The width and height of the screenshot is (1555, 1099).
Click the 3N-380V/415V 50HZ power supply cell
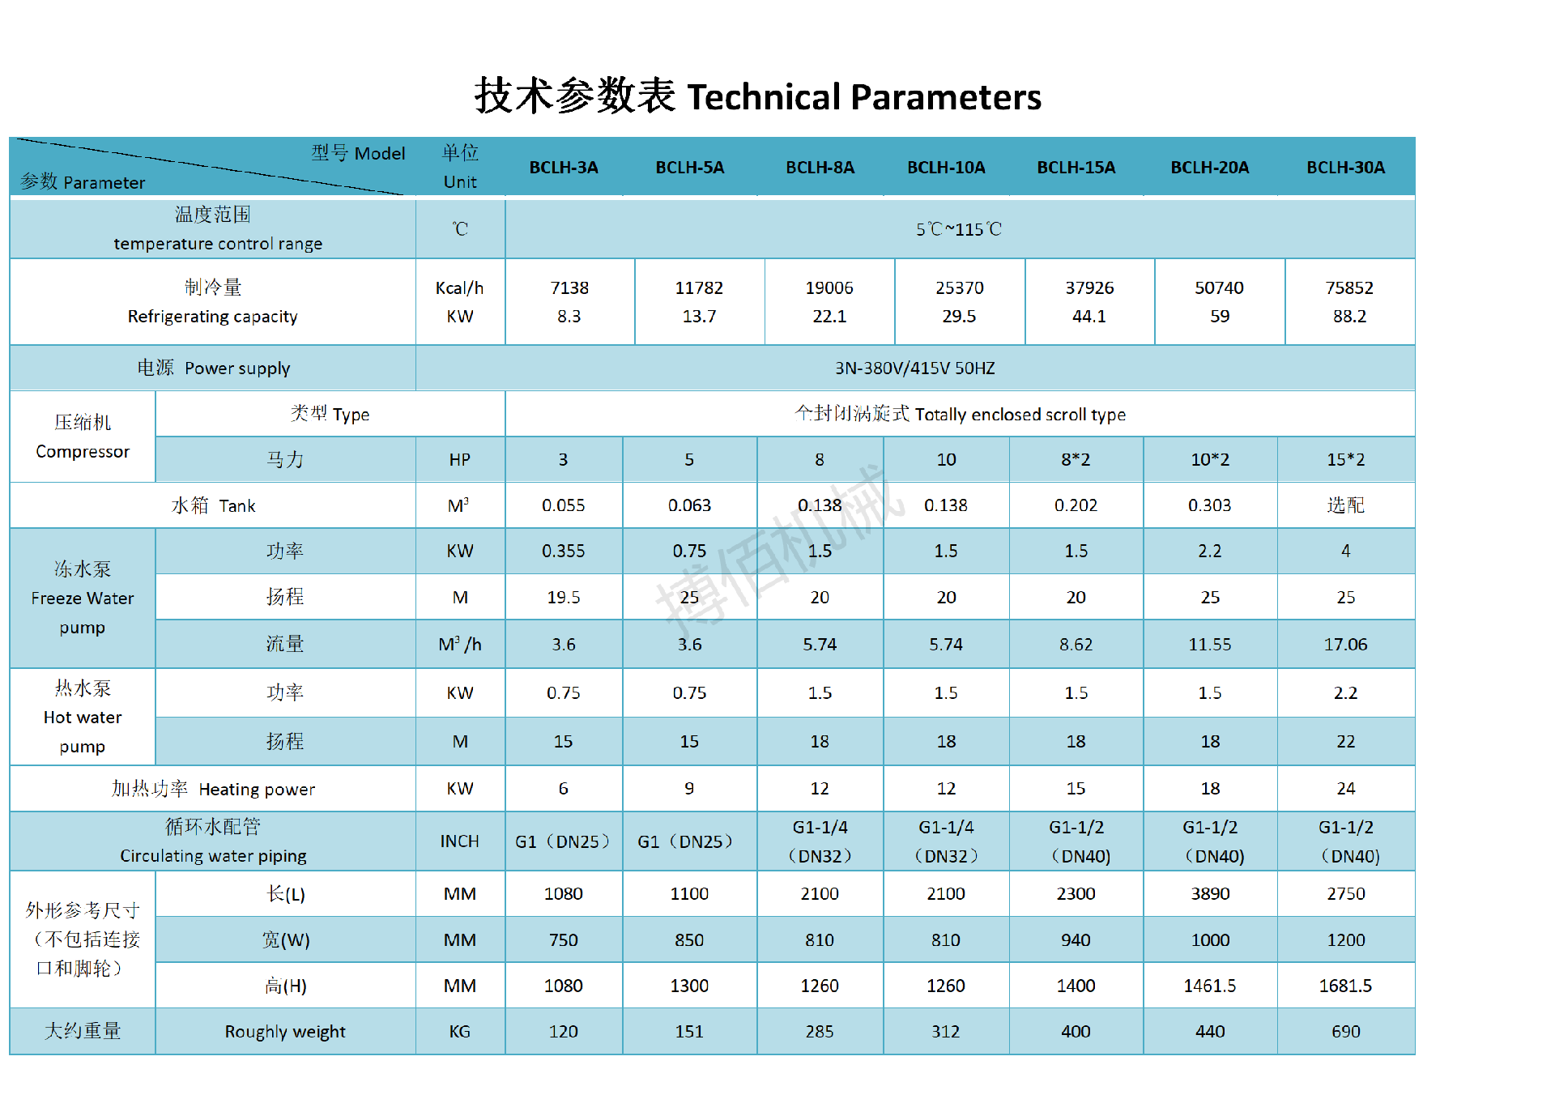(914, 368)
